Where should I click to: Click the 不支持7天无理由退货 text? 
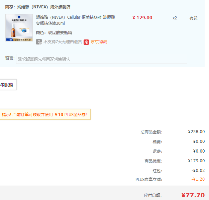[x=63, y=42]
